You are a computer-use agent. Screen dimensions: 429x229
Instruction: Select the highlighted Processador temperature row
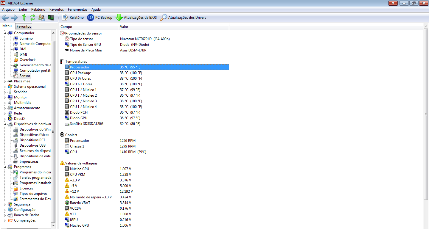pos(147,67)
